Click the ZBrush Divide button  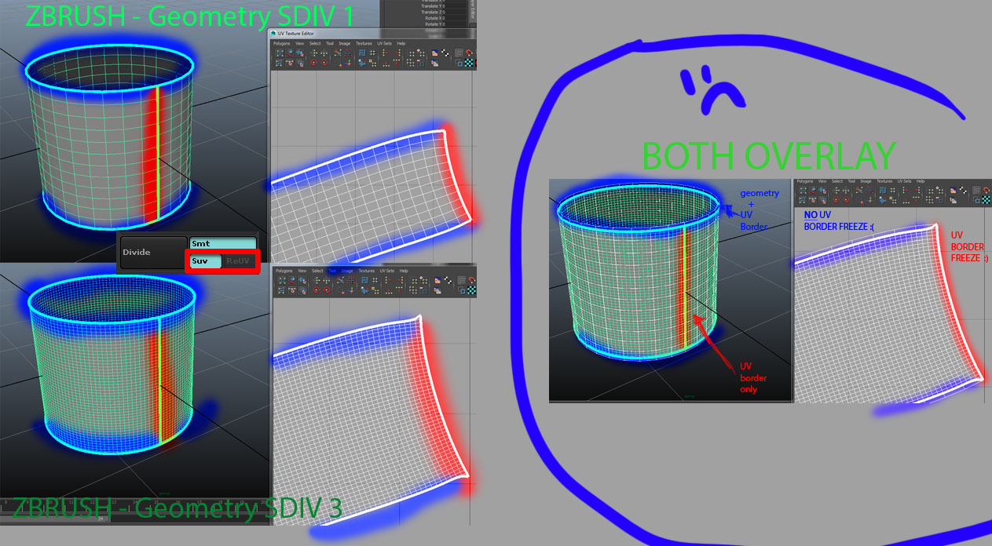(154, 253)
